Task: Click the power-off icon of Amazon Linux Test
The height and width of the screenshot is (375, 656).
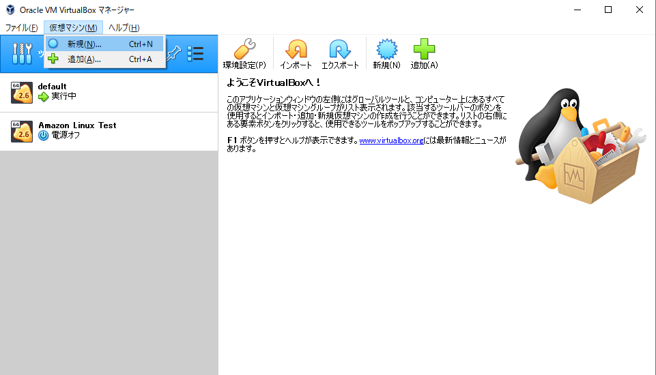Action: (x=44, y=135)
